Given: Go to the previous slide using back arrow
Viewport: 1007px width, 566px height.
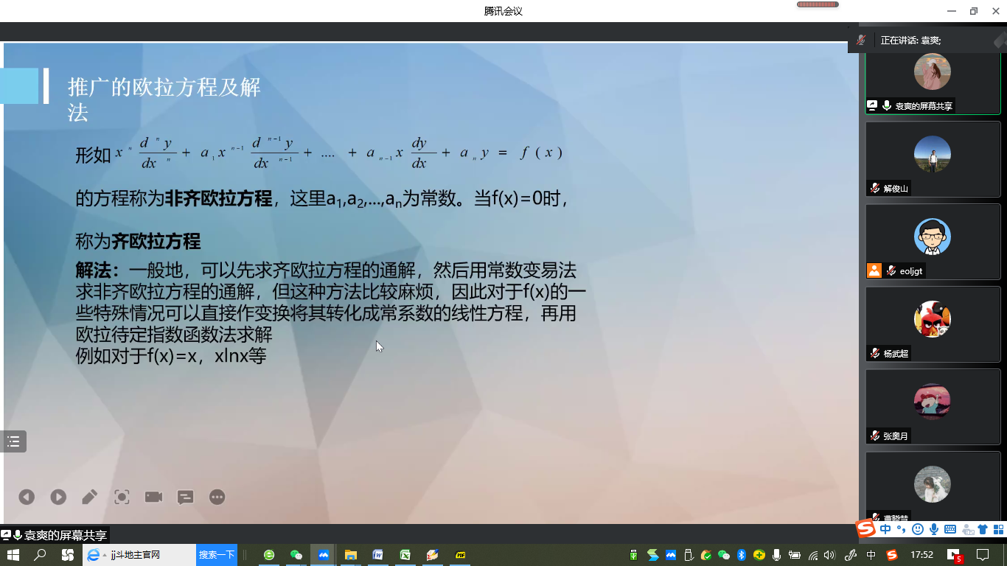Looking at the screenshot, I should [27, 497].
